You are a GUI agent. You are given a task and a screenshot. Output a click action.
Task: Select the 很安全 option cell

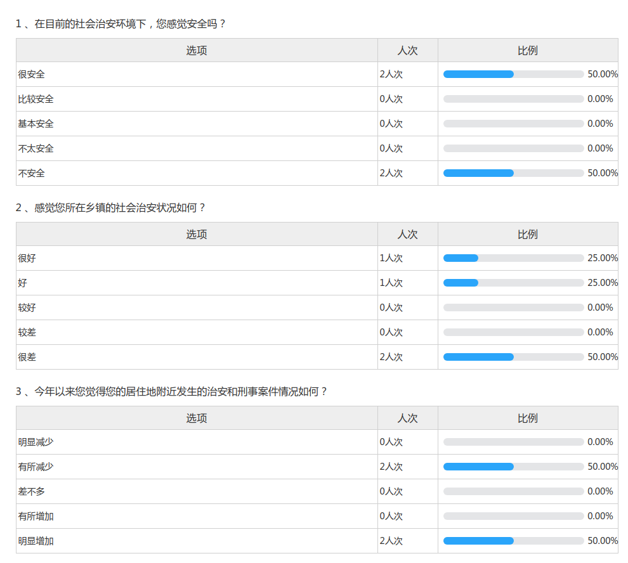click(32, 74)
